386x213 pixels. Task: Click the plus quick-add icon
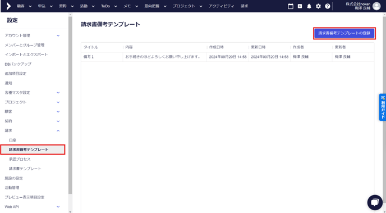coord(300,6)
